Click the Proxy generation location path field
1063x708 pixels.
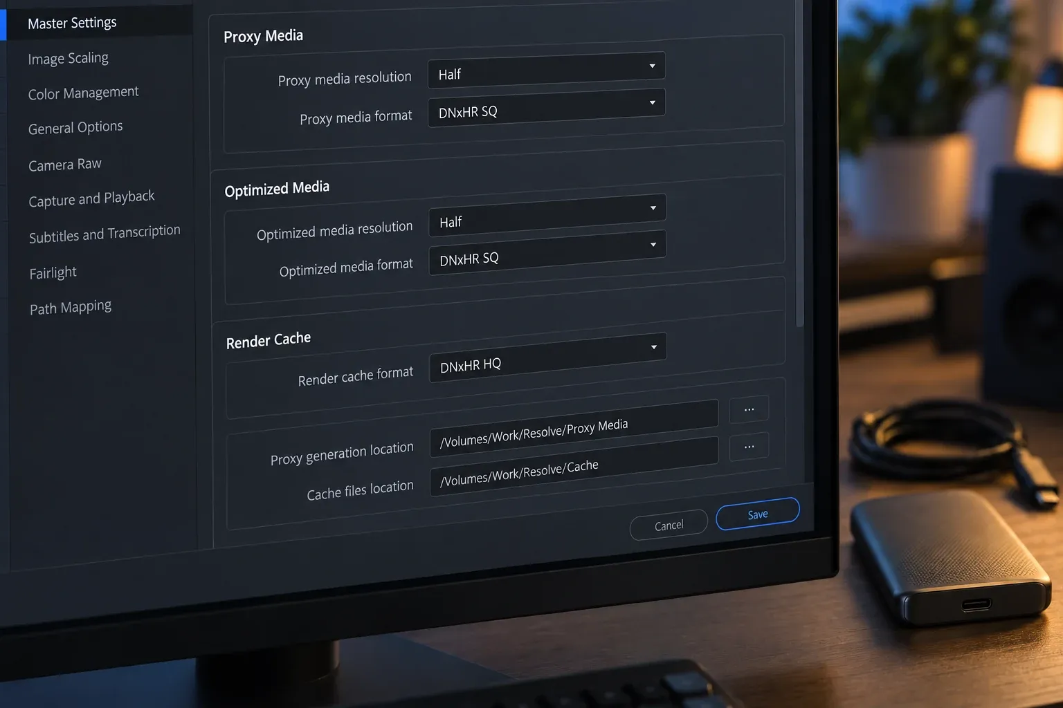tap(574, 429)
